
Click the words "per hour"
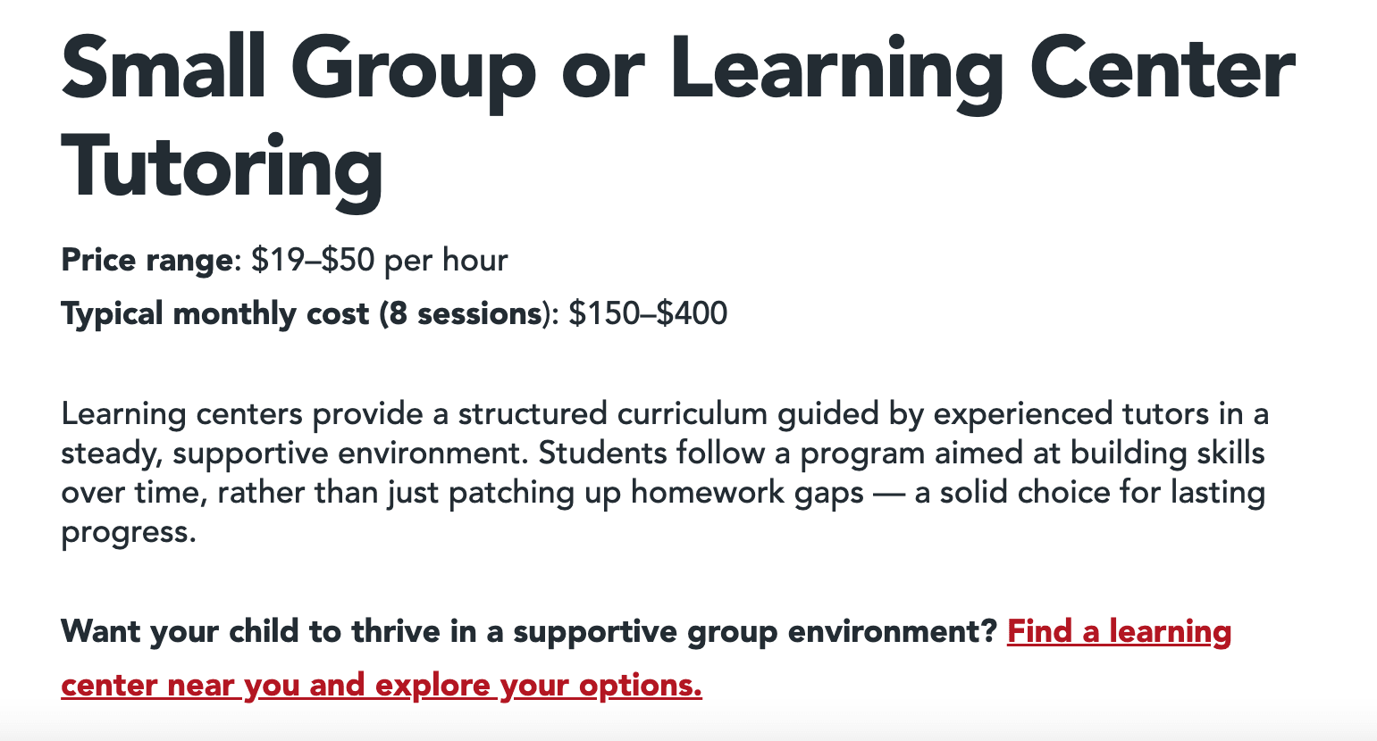pos(446,261)
